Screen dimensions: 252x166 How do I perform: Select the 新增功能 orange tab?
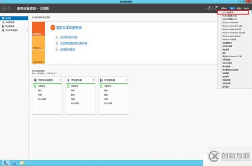39,43
